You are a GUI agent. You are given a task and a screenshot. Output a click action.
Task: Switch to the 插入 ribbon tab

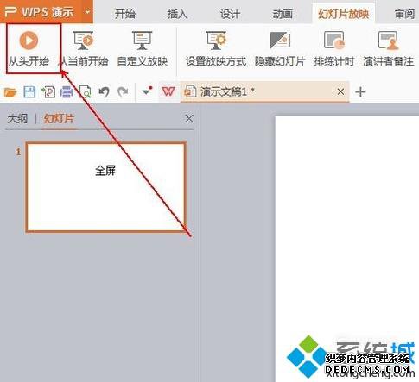(177, 14)
